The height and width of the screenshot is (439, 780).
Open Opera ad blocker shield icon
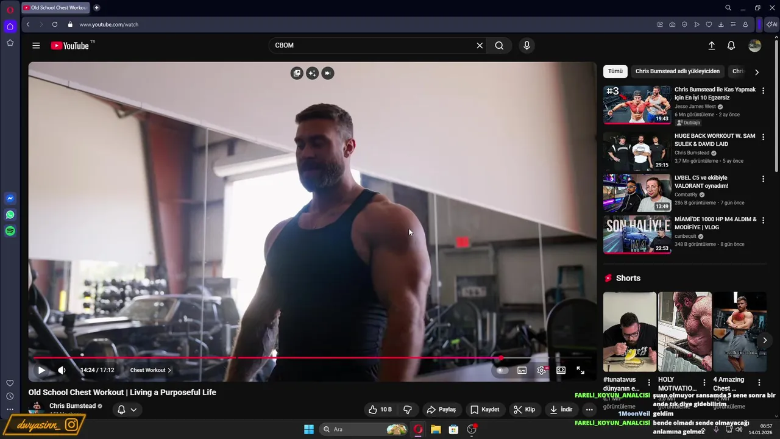[x=684, y=24]
